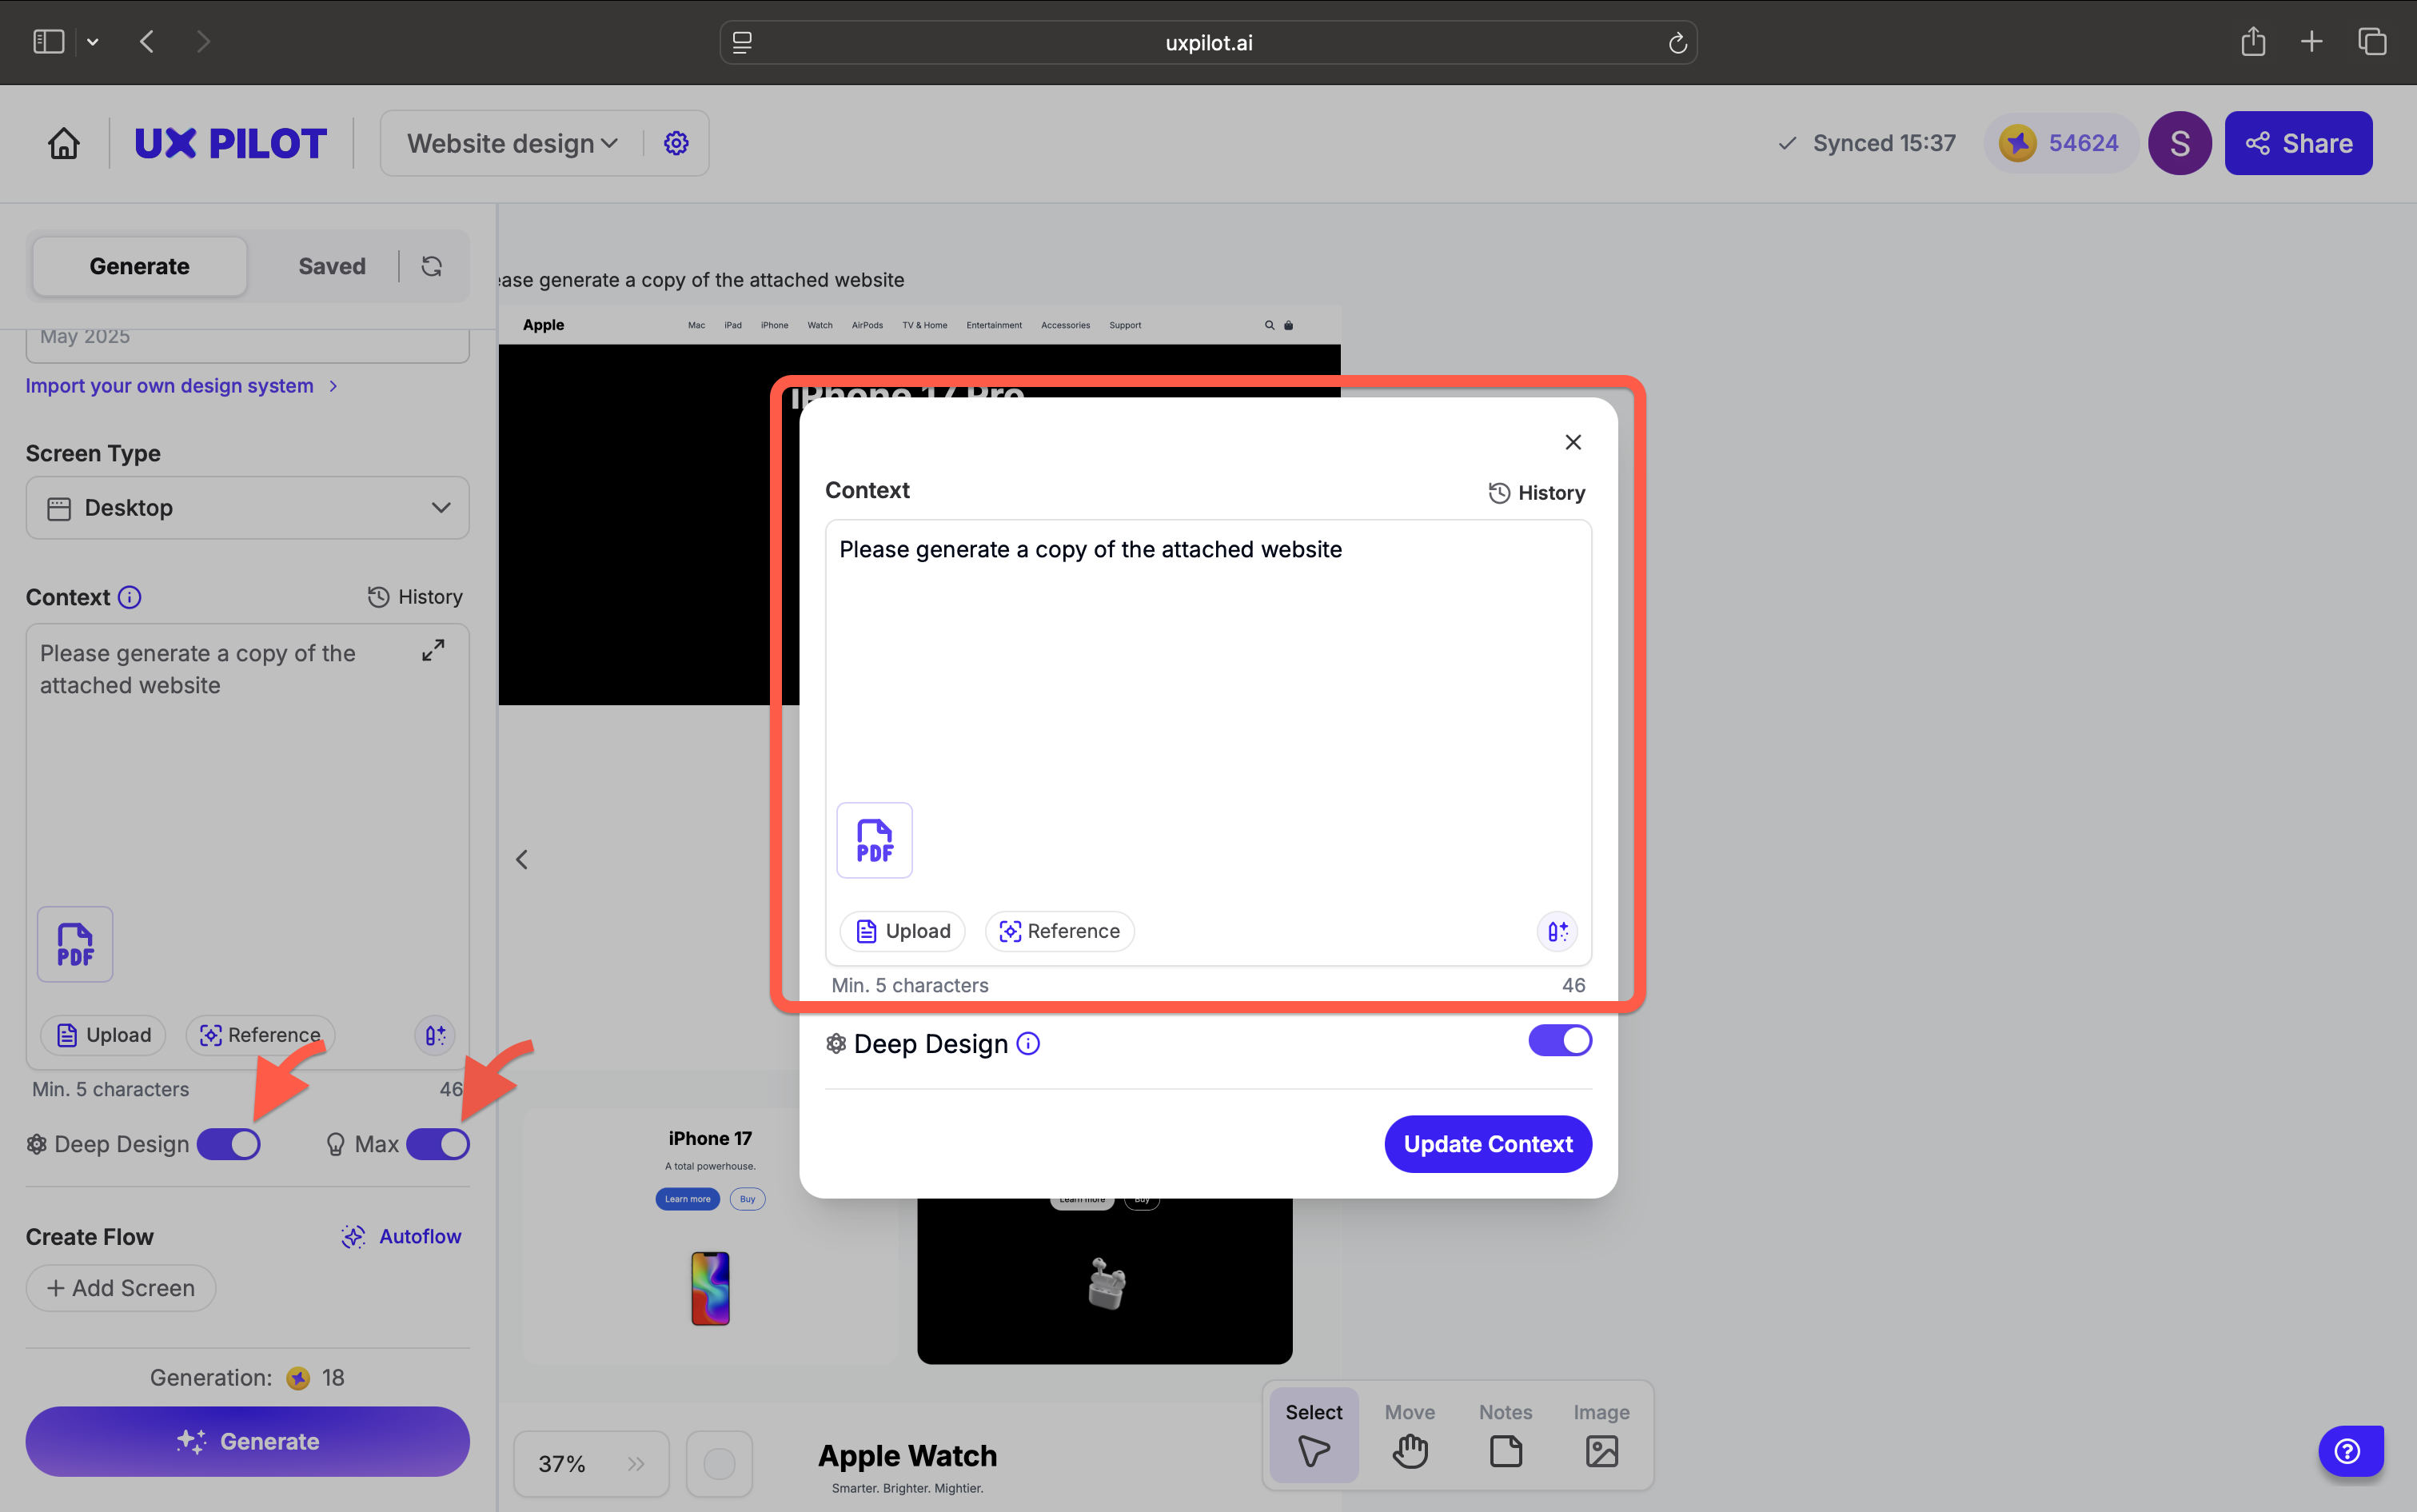Click the sidebar refresh icon
Viewport: 2417px width, 1512px height.
tap(431, 266)
